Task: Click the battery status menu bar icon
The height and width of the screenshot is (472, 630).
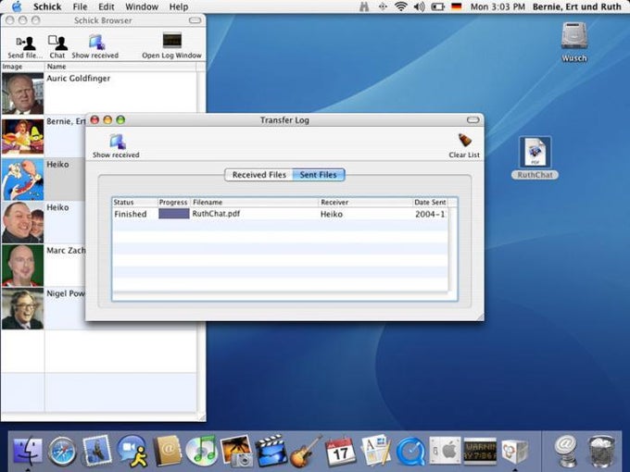Action: click(438, 6)
